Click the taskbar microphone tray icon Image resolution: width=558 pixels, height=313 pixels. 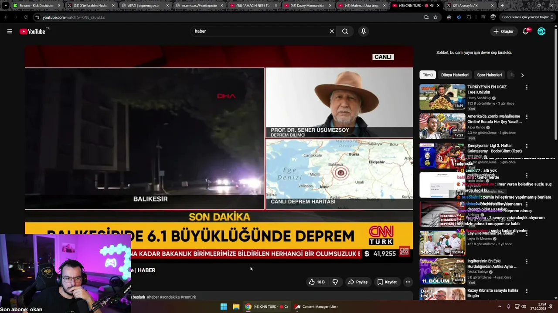point(508,306)
